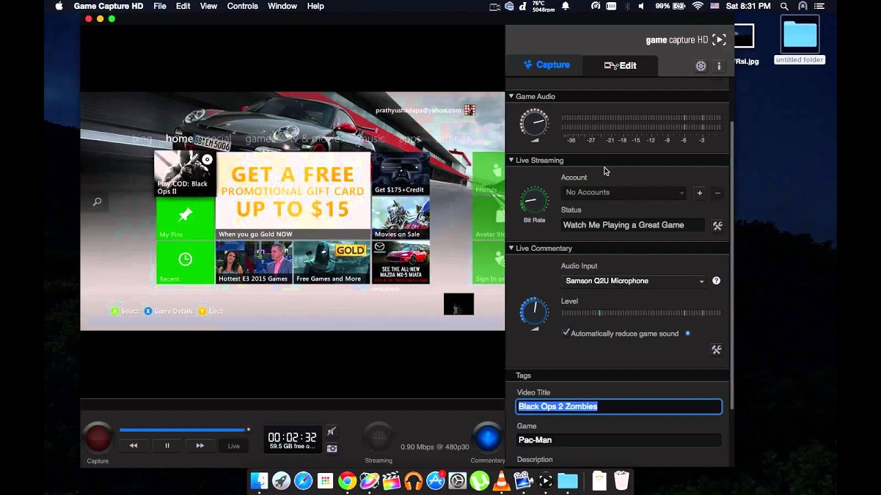This screenshot has height=495, width=881.
Task: Remove streaming account with minus button
Action: (x=717, y=193)
